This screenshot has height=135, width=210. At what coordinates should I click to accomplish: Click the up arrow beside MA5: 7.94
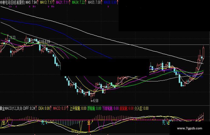tap(38, 2)
